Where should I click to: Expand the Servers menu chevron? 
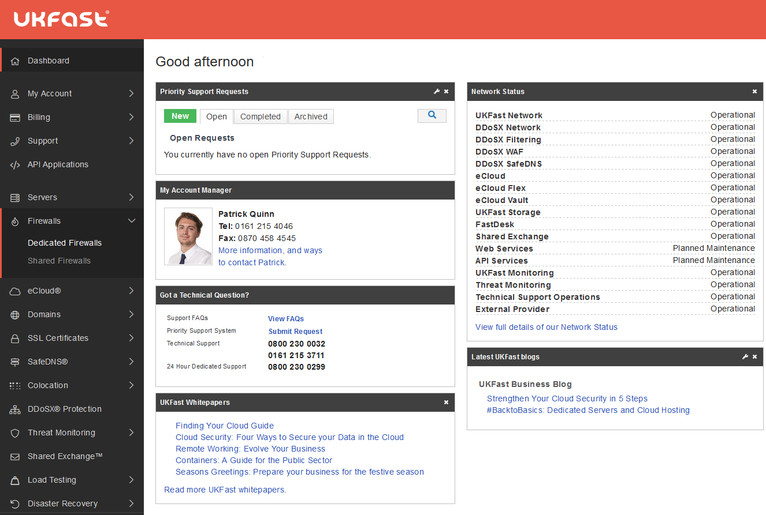pos(131,197)
